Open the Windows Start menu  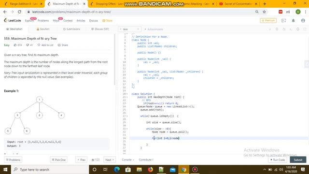click(5, 170)
